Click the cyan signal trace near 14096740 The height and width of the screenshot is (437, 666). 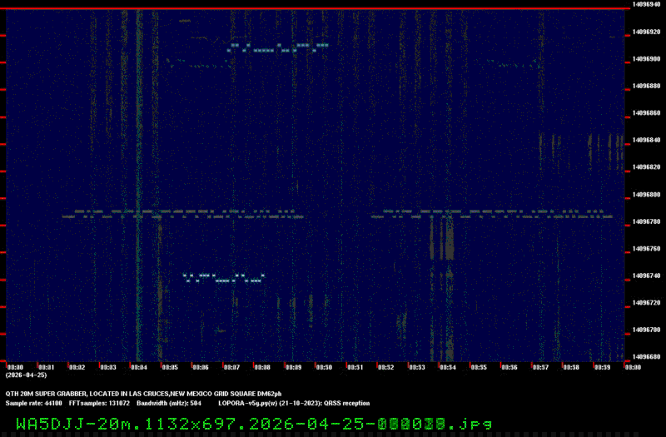pyautogui.click(x=223, y=278)
